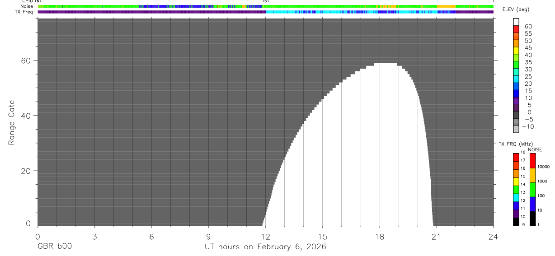The width and height of the screenshot is (555, 256).
Task: Select the '14' TX FRQ scale label
Action: 523,185
